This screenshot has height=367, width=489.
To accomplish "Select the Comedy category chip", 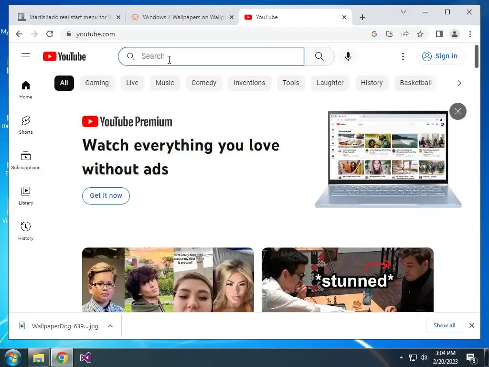I will pos(203,83).
